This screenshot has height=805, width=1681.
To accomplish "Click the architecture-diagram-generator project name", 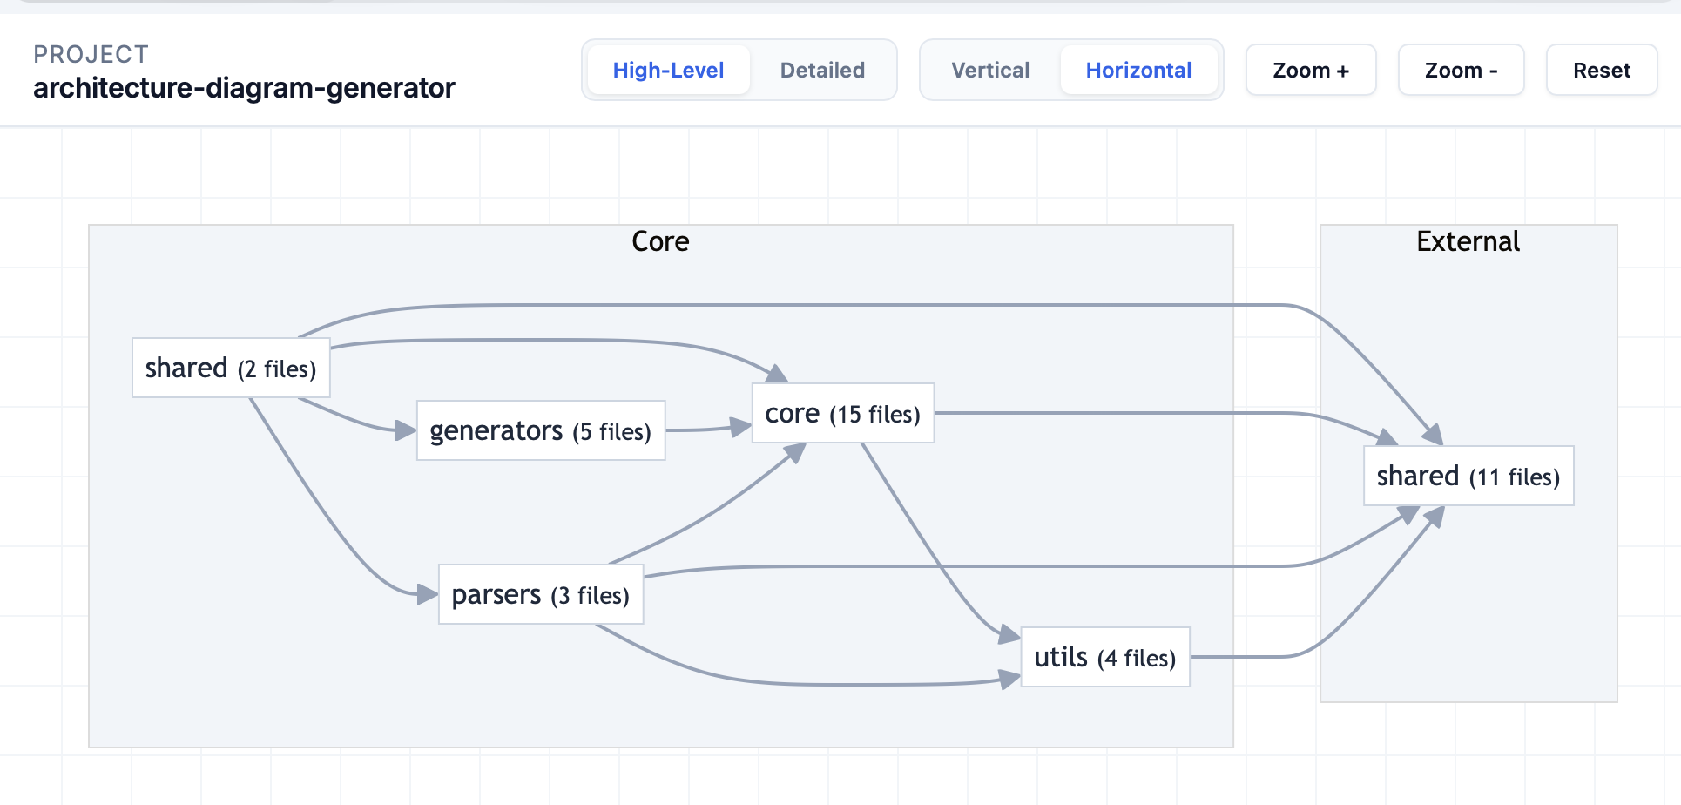I will tap(244, 88).
